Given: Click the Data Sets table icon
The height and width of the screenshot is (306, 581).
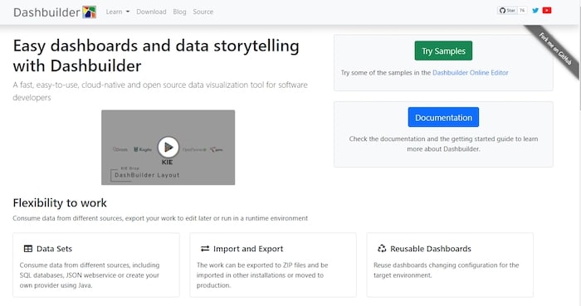Looking at the screenshot, I should pos(27,249).
